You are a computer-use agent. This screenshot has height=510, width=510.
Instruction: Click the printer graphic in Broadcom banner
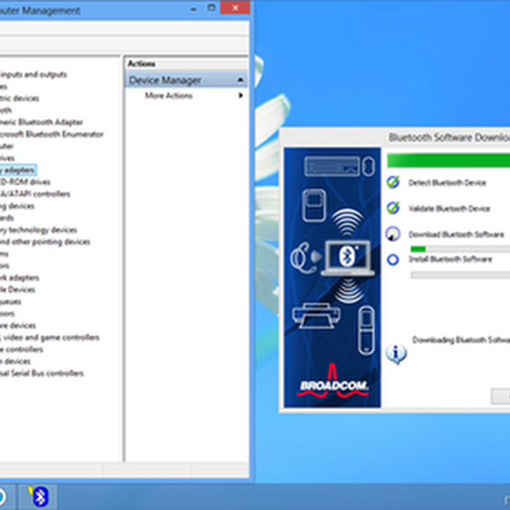tap(316, 316)
